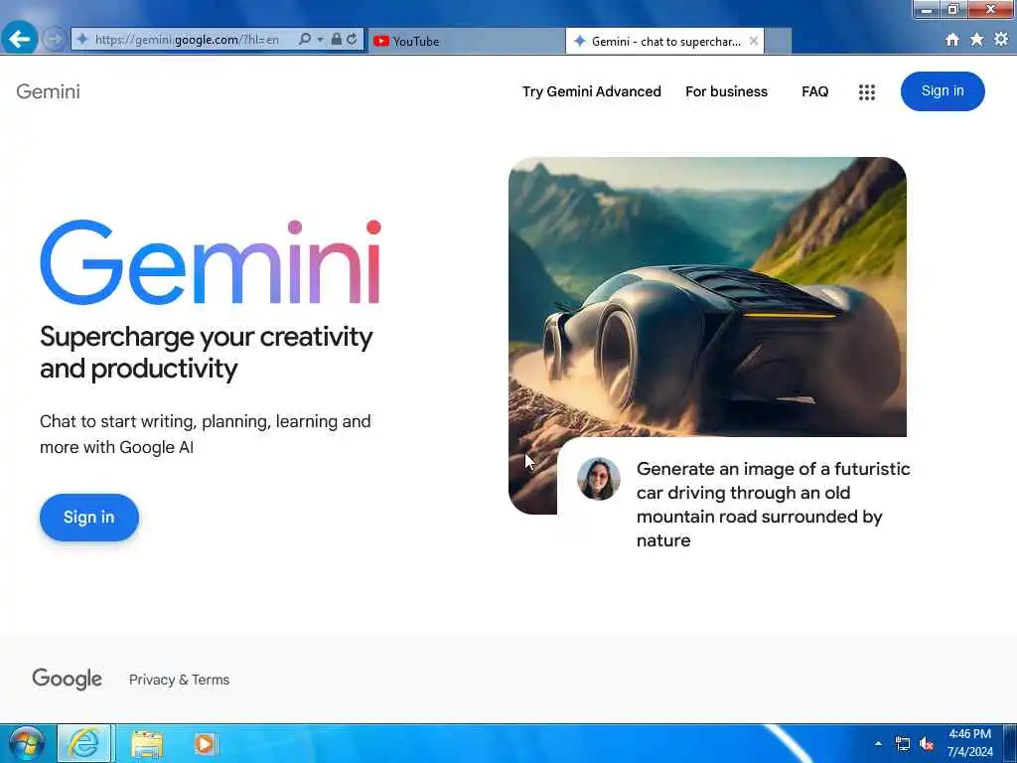Open the taskbar clock and date
Viewport: 1017px width, 763px height.
point(969,743)
